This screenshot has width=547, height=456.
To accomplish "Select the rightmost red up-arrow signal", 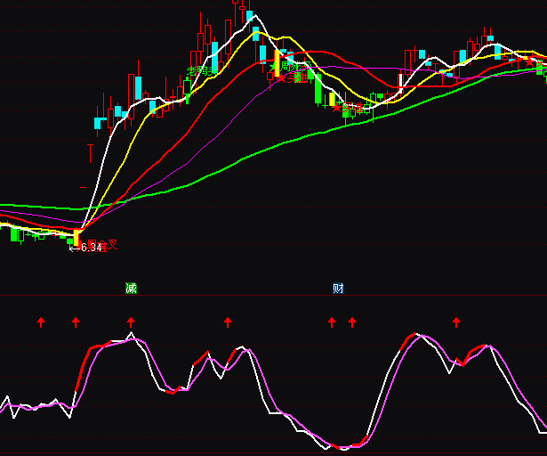I will click(456, 322).
